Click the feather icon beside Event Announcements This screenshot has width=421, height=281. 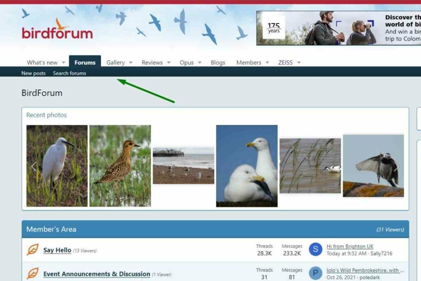tap(33, 274)
